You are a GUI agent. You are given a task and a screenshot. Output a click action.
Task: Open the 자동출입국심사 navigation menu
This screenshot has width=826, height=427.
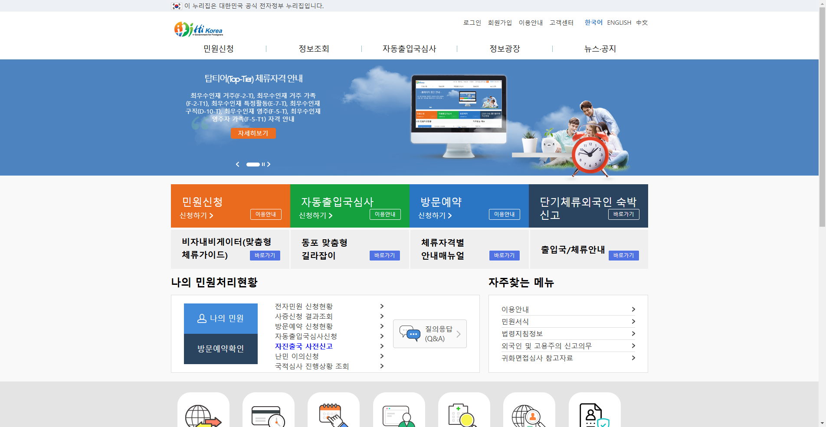[x=409, y=49]
